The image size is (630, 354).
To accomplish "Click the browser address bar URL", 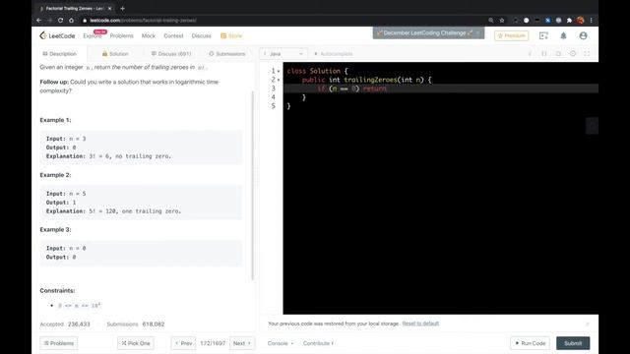I will pos(144,20).
